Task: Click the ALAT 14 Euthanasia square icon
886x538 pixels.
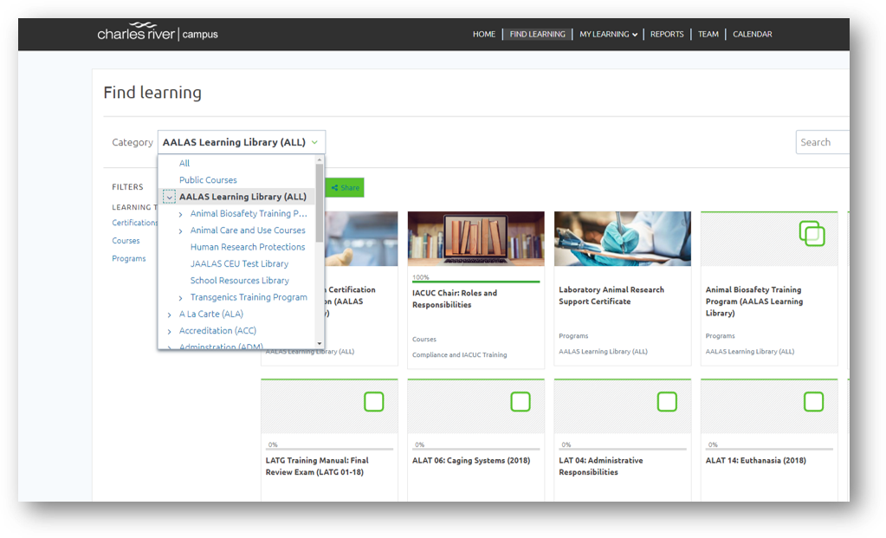Action: 813,402
